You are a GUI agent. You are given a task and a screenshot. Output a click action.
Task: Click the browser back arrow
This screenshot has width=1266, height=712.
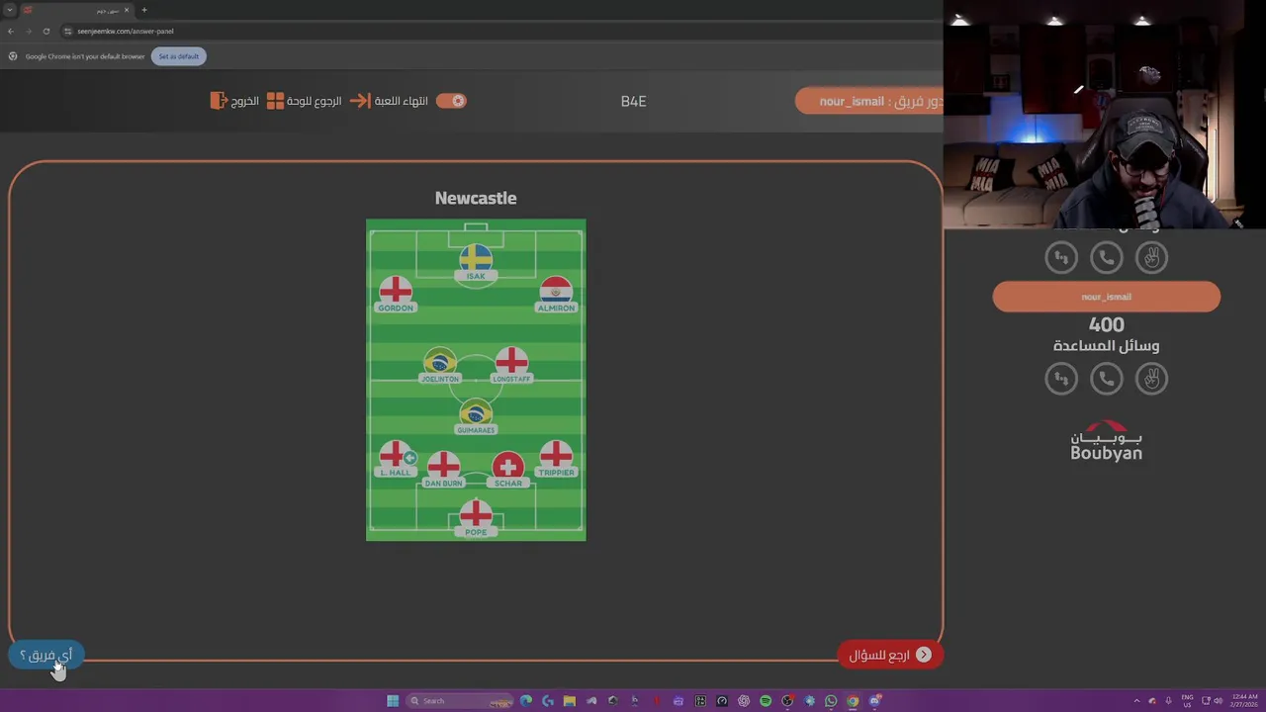point(10,31)
